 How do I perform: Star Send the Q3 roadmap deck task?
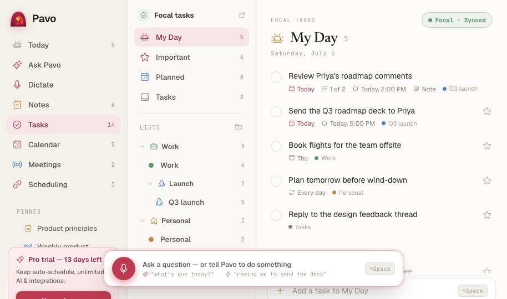click(x=487, y=111)
